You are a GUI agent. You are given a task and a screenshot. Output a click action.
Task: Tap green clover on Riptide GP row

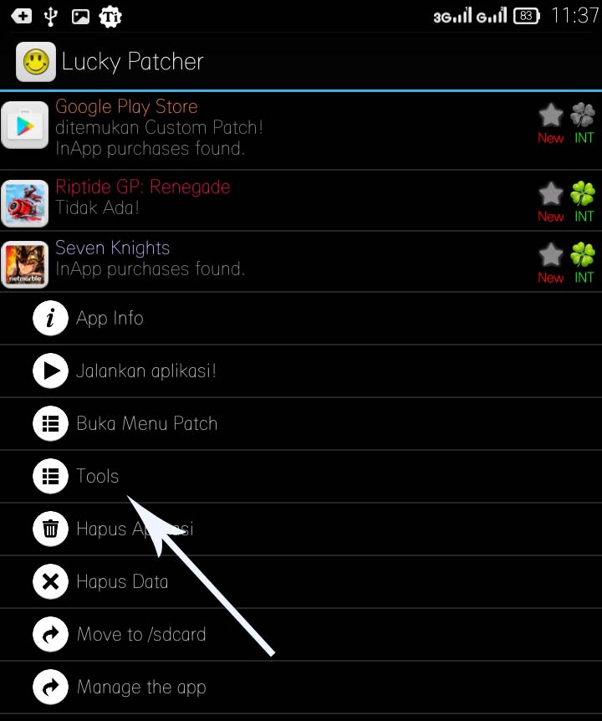(x=583, y=193)
